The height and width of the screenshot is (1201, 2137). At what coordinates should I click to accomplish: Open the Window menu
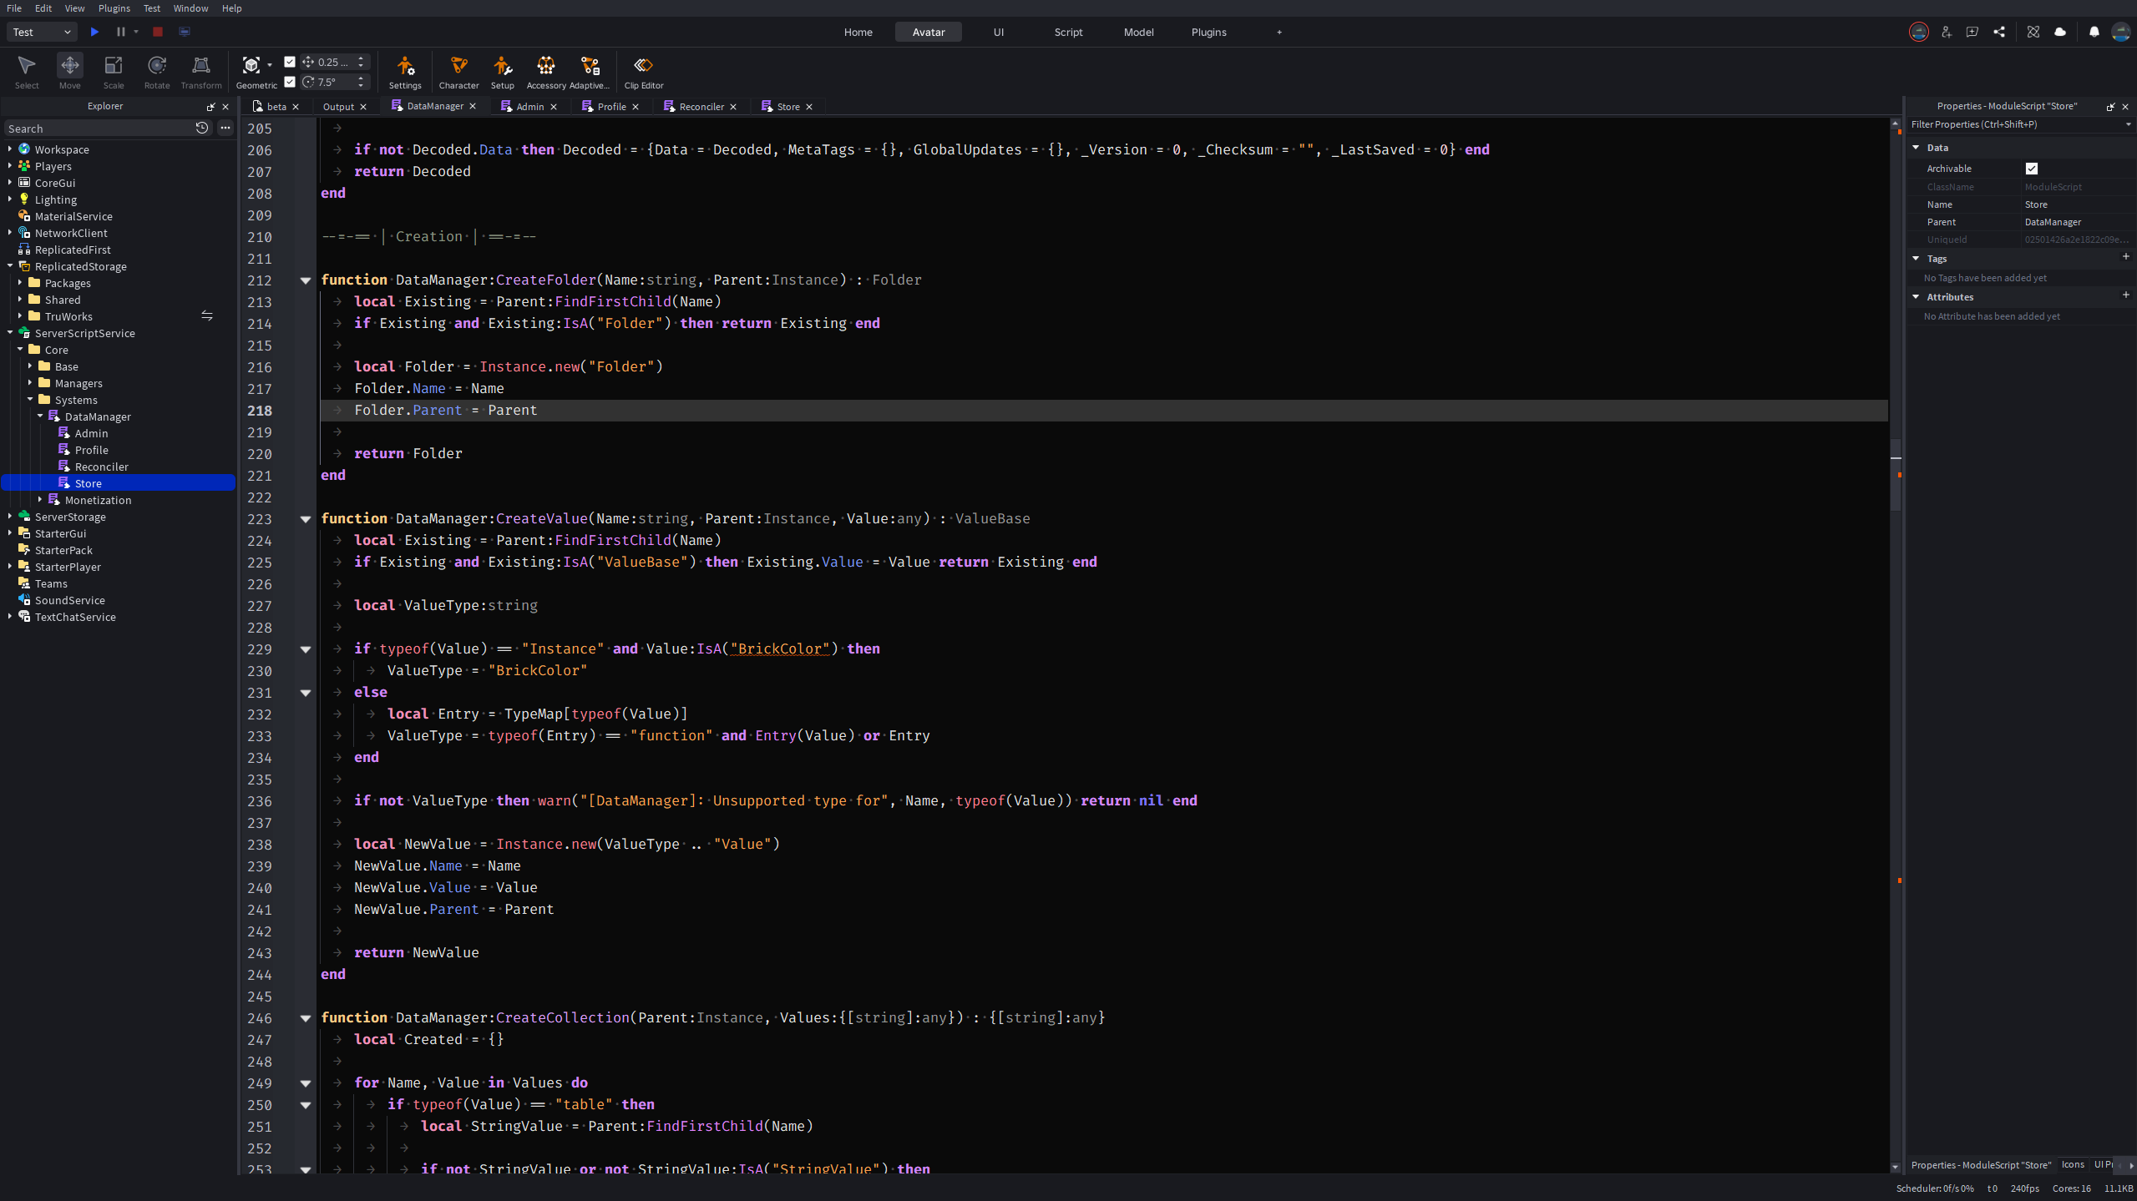click(x=190, y=8)
